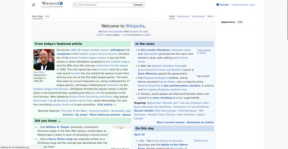Click the Log in link
Screen dimensions: 288x149
[x=252, y=5]
